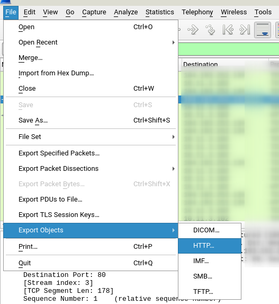Viewport: 279px width, 304px height.
Task: Select Close in the File menu
Action: click(x=91, y=89)
